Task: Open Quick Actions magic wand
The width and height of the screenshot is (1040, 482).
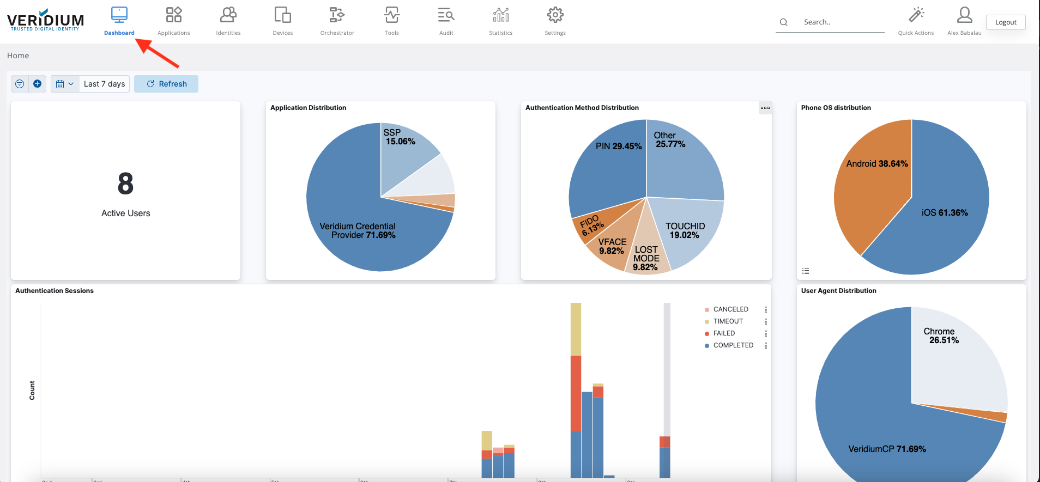Action: [916, 15]
